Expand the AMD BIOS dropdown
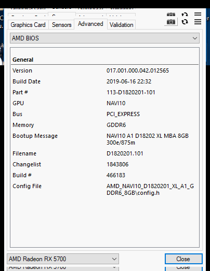 coord(104,38)
